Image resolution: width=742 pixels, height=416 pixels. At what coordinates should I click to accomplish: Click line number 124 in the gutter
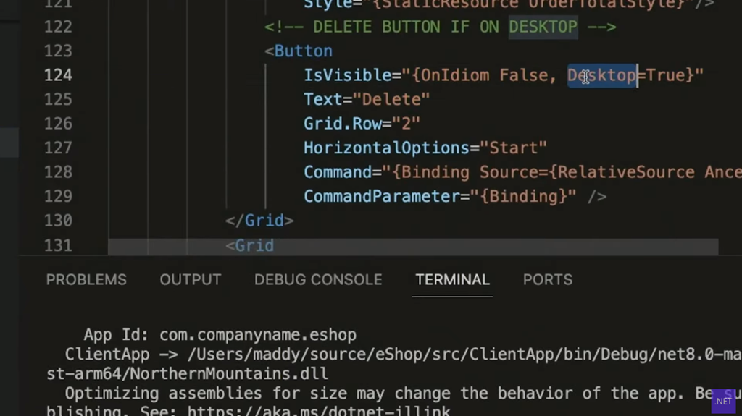58,75
